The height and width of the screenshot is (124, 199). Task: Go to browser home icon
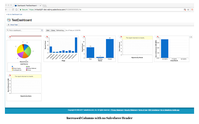[16, 10]
